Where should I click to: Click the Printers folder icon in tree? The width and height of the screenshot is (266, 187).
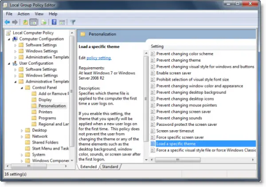click(34, 112)
